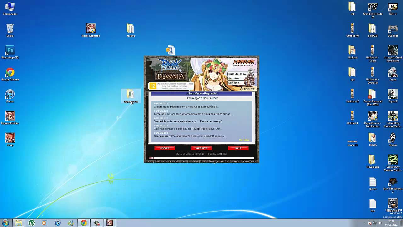Viewport: 403px width, 227px height.
Task: Open the Caçador de Demônios news item
Action: click(x=193, y=114)
